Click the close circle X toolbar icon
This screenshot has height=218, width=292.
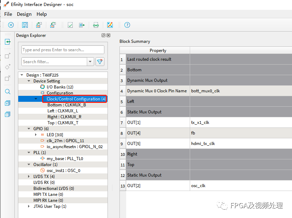tap(11, 25)
